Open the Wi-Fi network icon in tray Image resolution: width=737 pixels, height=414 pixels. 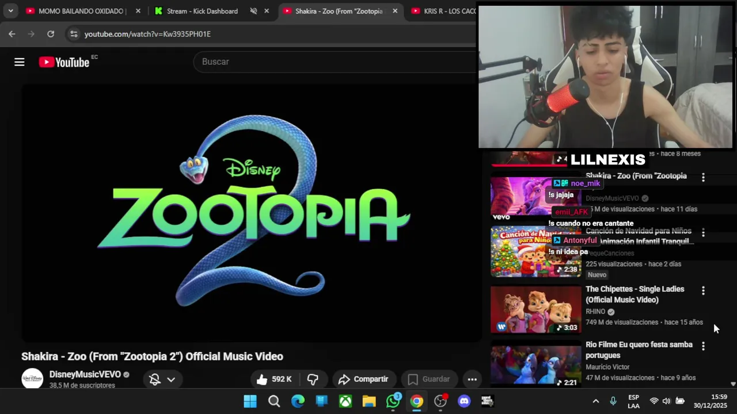coord(654,401)
